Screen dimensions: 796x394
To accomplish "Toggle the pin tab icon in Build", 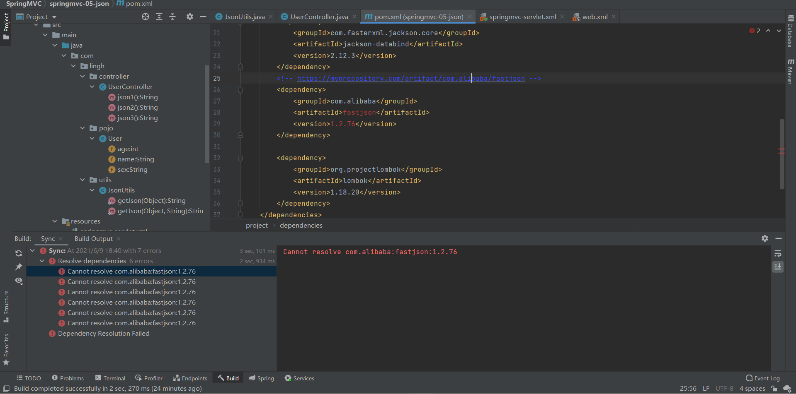I will pyautogui.click(x=19, y=267).
